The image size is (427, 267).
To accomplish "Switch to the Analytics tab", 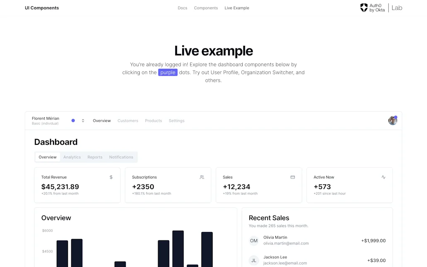I will [72, 157].
